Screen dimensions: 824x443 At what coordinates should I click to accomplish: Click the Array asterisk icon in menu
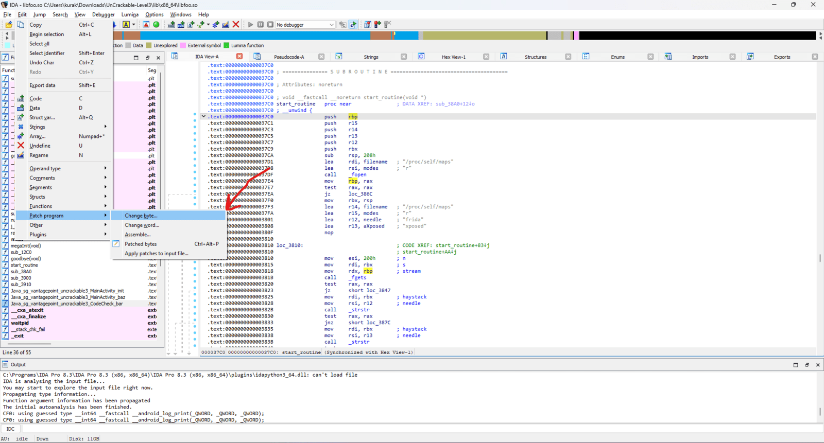click(21, 136)
